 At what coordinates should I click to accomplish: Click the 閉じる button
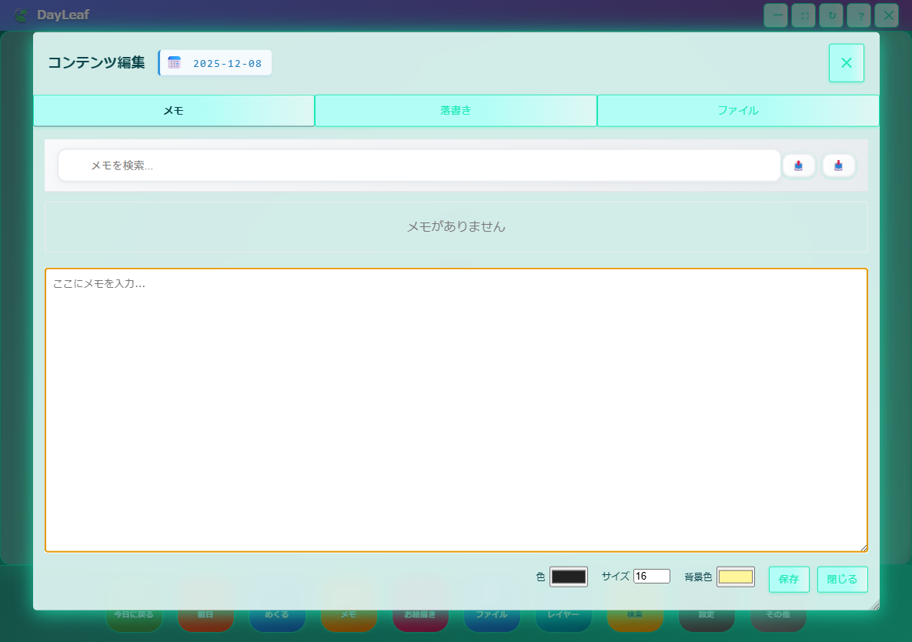point(842,579)
